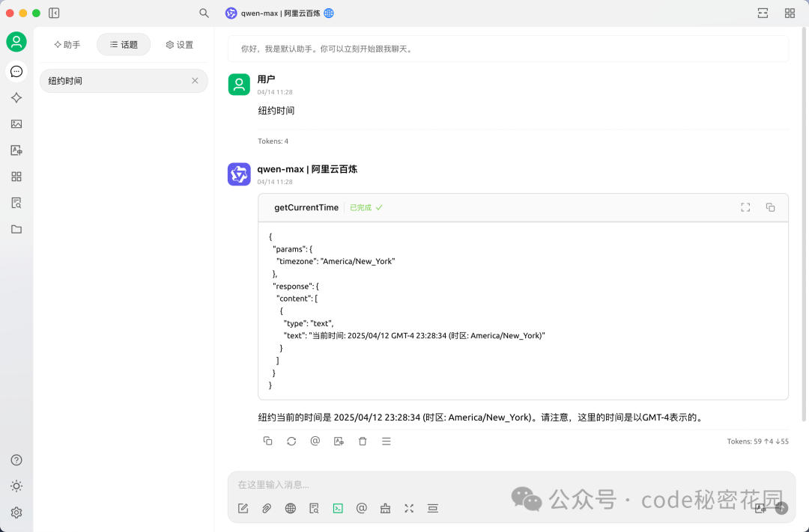
Task: Mention a model with @ in input toolbar
Action: click(362, 509)
